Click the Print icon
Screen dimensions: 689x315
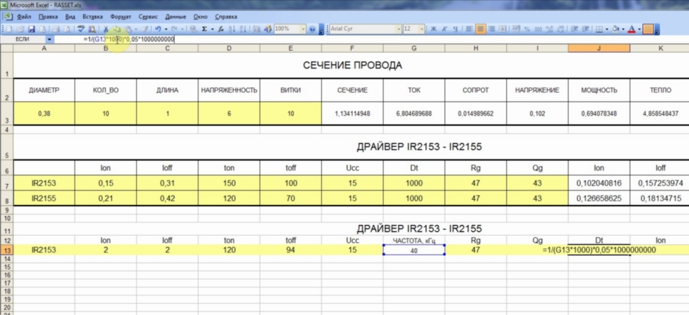point(56,29)
